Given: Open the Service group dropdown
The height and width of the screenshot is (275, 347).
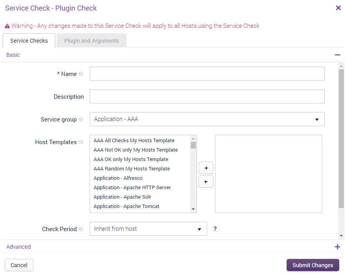Looking at the screenshot, I should point(207,119).
